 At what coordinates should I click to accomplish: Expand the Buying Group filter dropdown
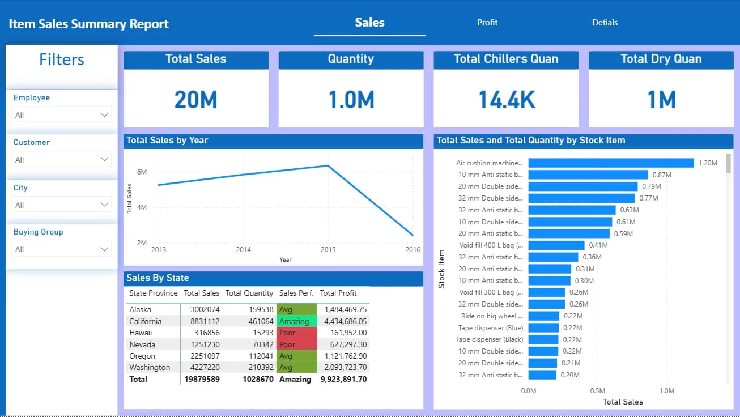[x=62, y=249]
